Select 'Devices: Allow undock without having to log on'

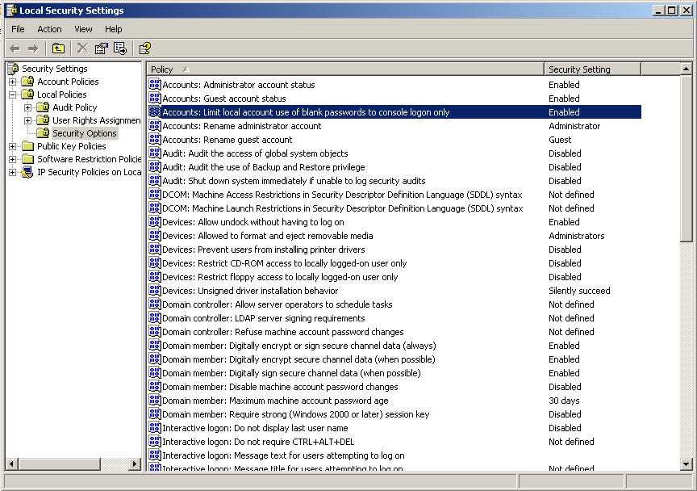(253, 222)
